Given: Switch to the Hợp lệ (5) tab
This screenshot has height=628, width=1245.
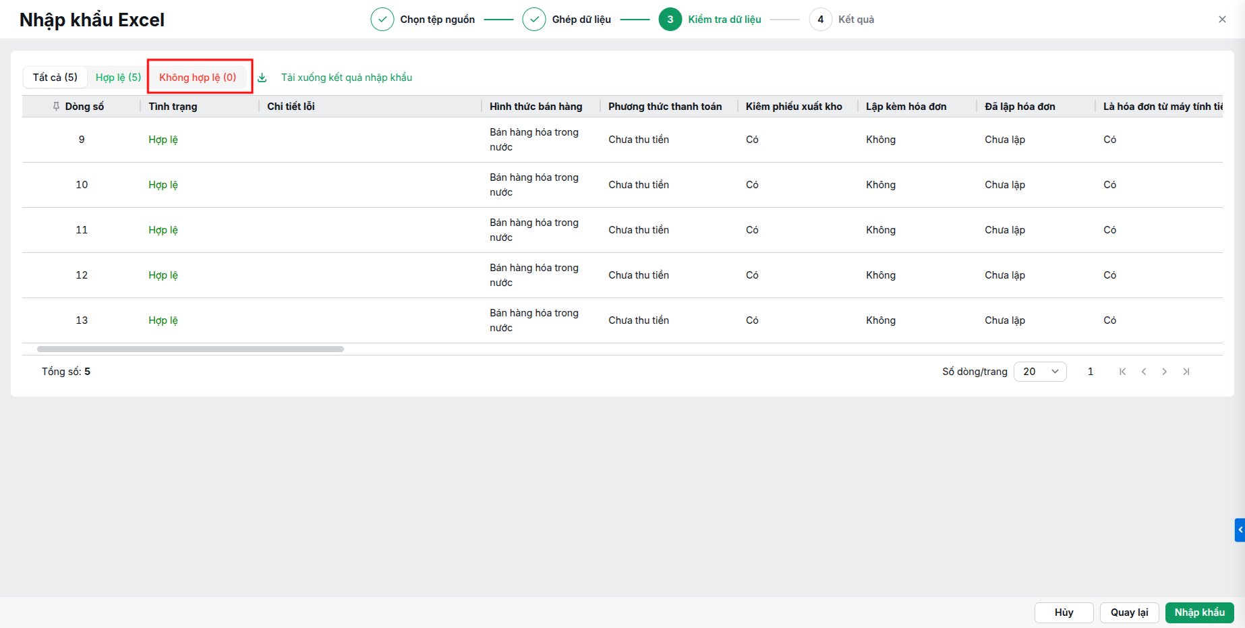Looking at the screenshot, I should point(118,78).
